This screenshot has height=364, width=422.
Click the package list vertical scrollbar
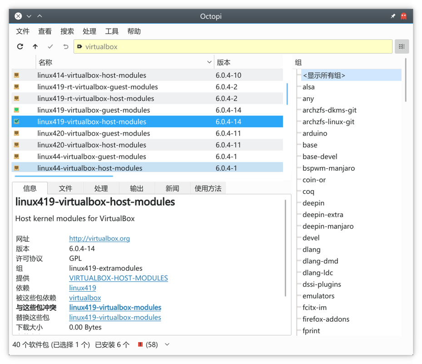[x=287, y=94]
